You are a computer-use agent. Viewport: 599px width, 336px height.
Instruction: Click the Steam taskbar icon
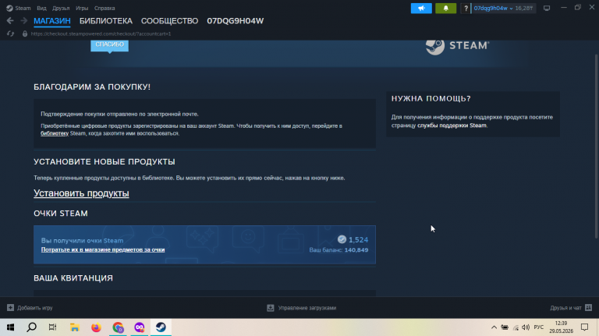coord(161,327)
